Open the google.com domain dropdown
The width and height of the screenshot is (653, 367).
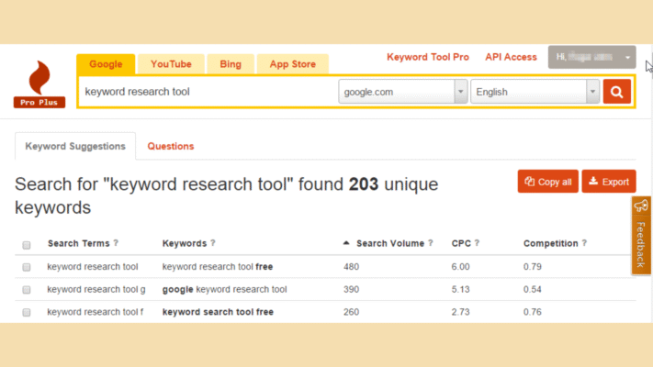402,92
